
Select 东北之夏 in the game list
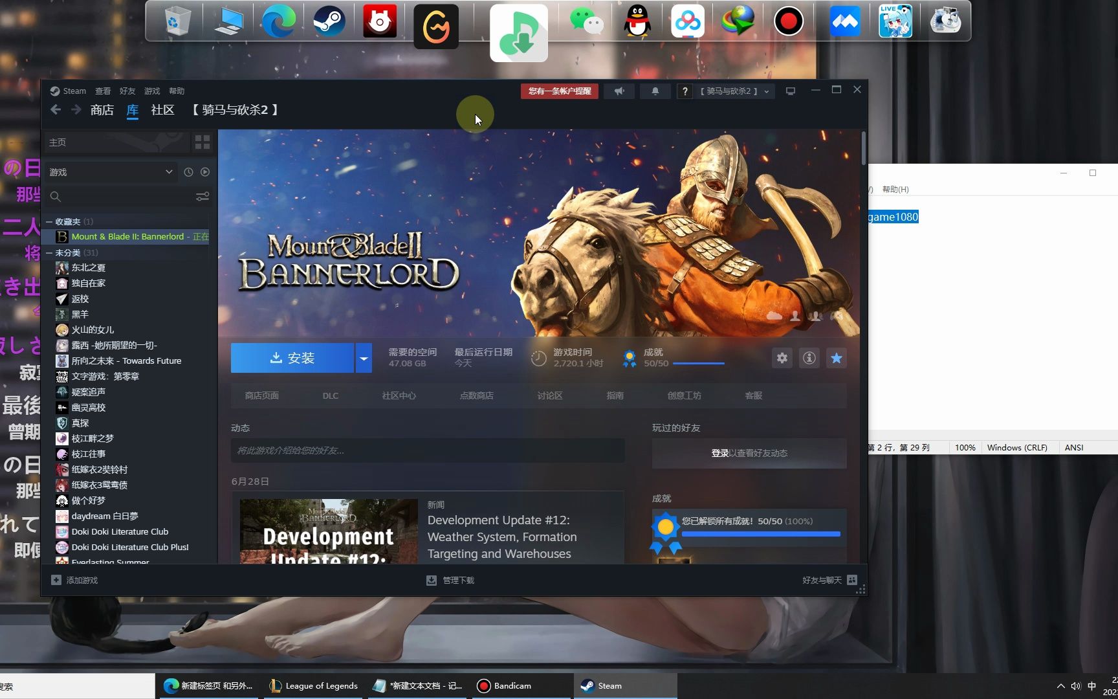tap(88, 268)
